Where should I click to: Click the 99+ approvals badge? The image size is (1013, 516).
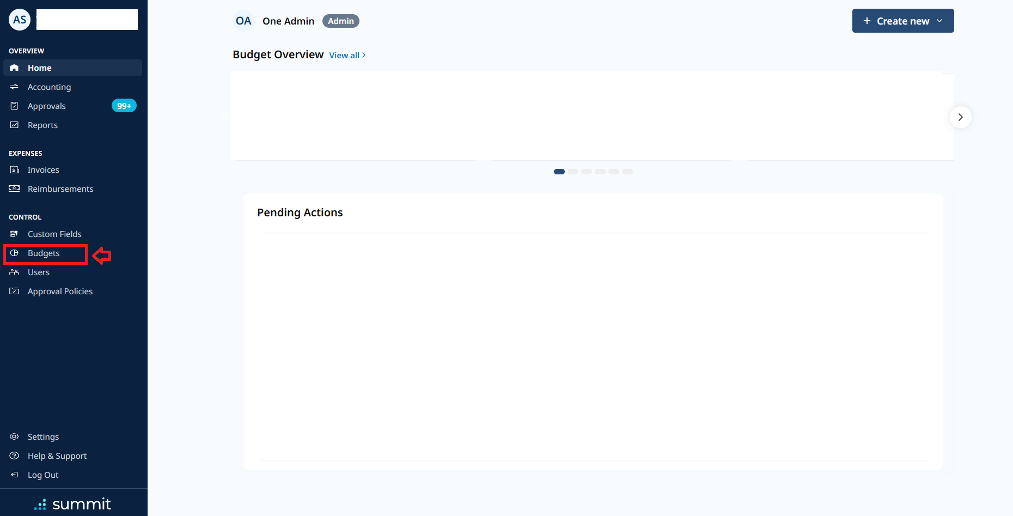click(x=124, y=106)
